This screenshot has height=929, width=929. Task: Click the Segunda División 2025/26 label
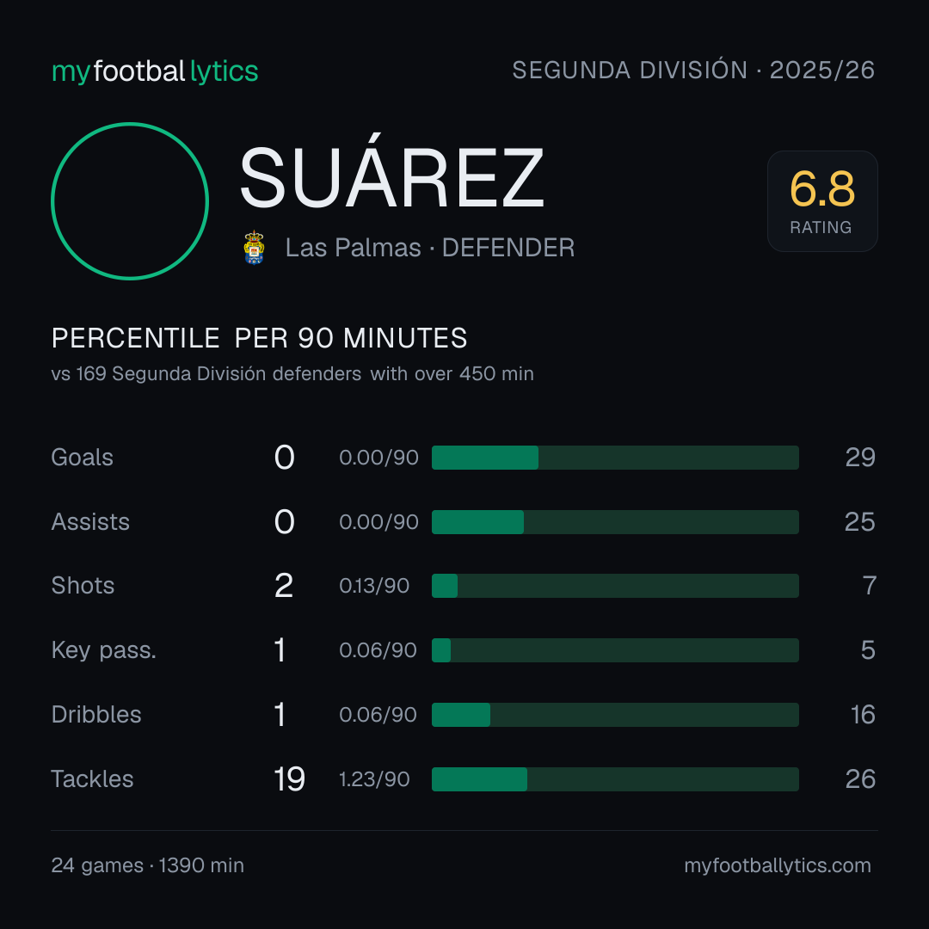(x=693, y=70)
